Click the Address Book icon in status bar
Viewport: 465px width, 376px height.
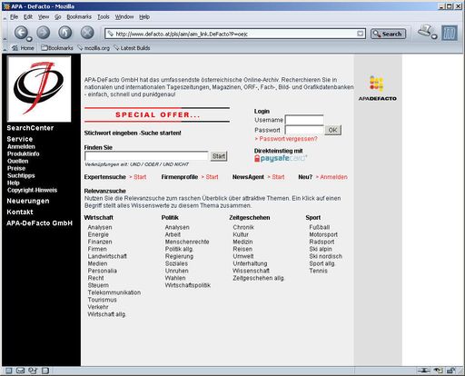(45, 371)
